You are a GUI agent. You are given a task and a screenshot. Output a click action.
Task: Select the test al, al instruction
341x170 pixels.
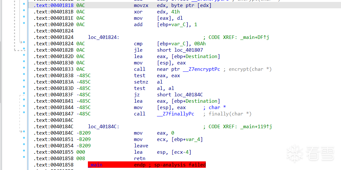(x=154, y=88)
